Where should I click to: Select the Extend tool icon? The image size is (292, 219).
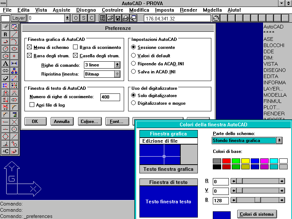[x=5, y=100]
